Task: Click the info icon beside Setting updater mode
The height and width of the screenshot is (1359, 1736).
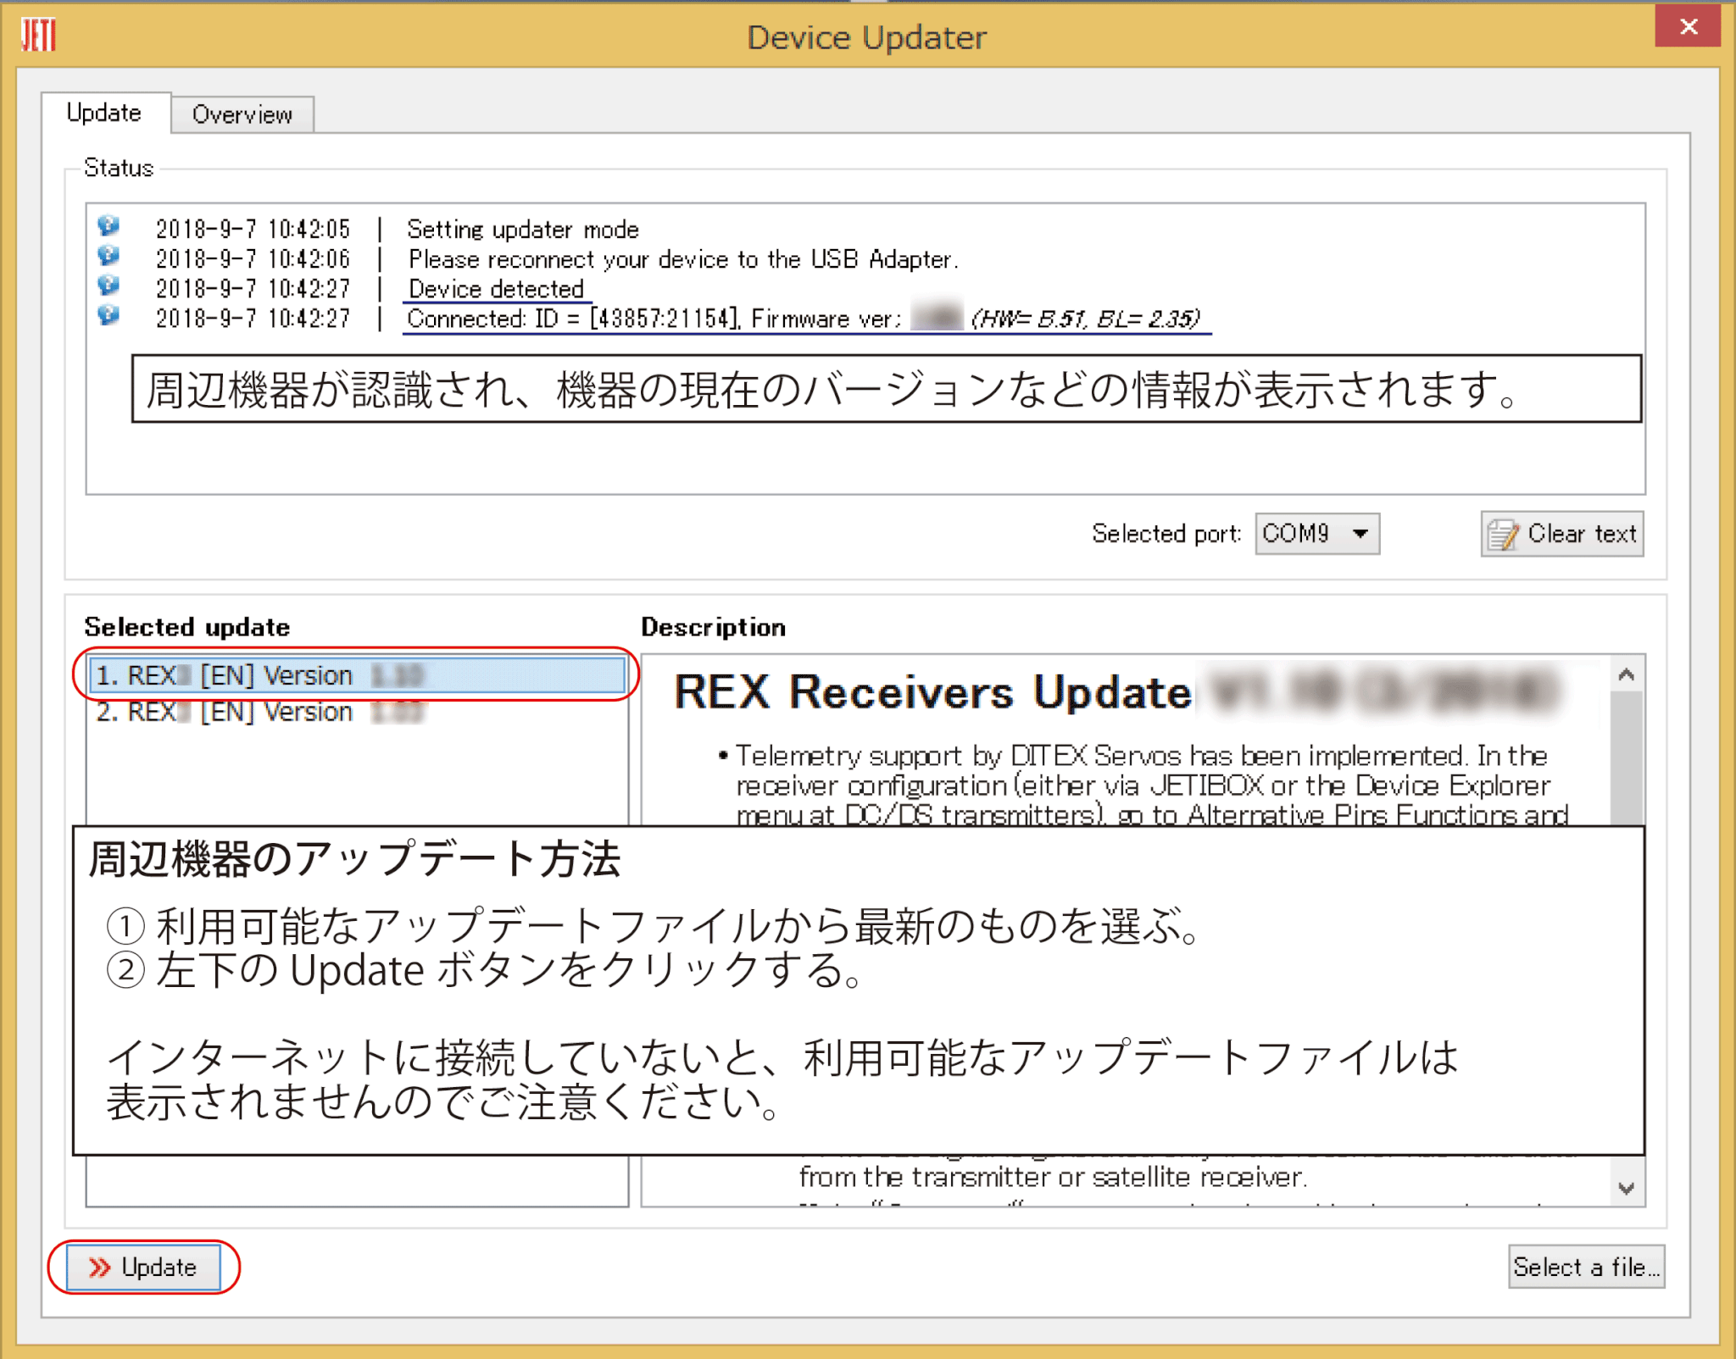Action: click(108, 226)
